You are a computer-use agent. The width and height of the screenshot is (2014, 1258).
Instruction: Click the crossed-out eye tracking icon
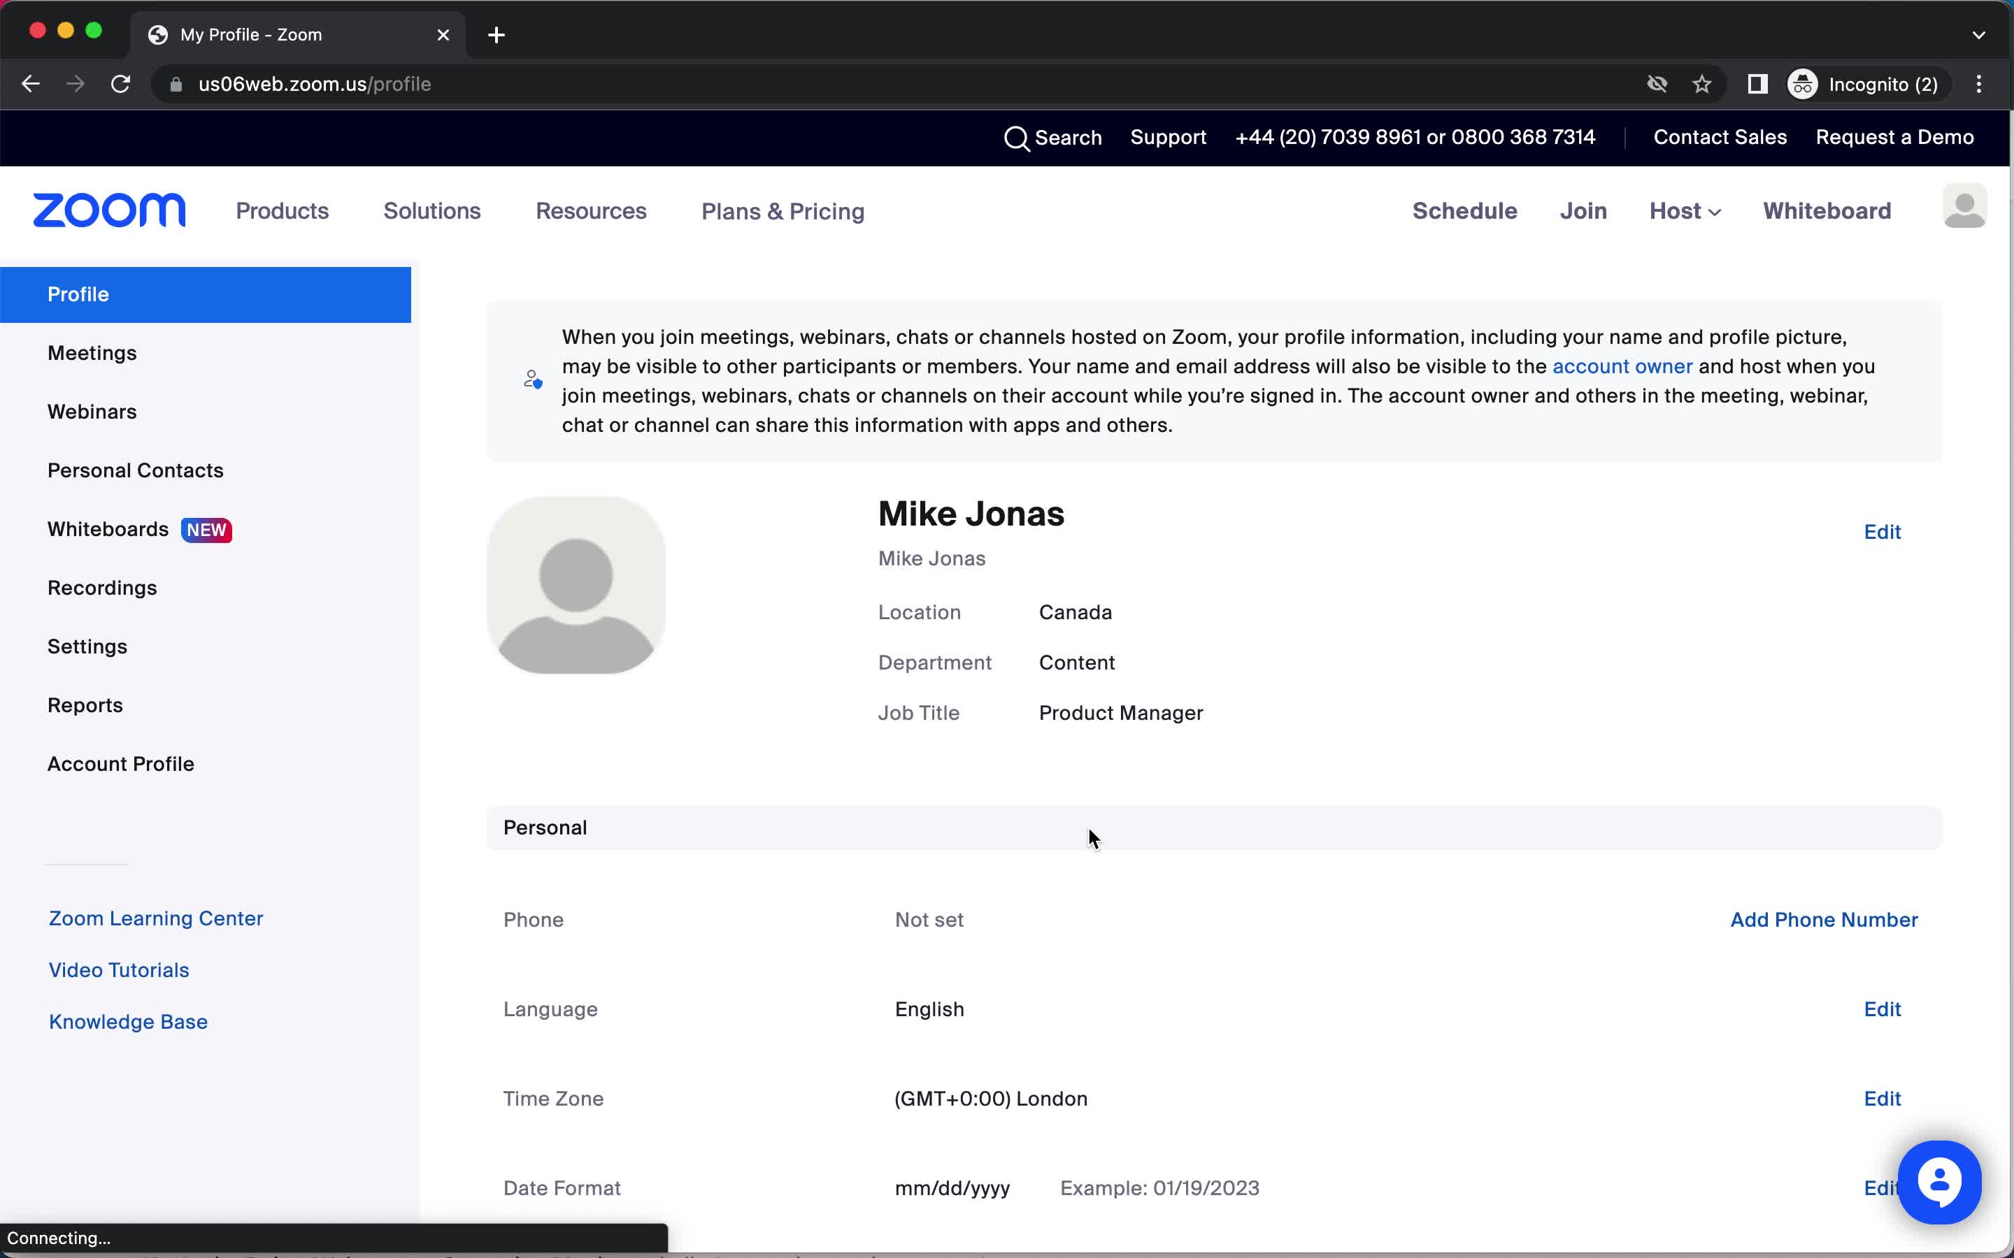(1657, 84)
